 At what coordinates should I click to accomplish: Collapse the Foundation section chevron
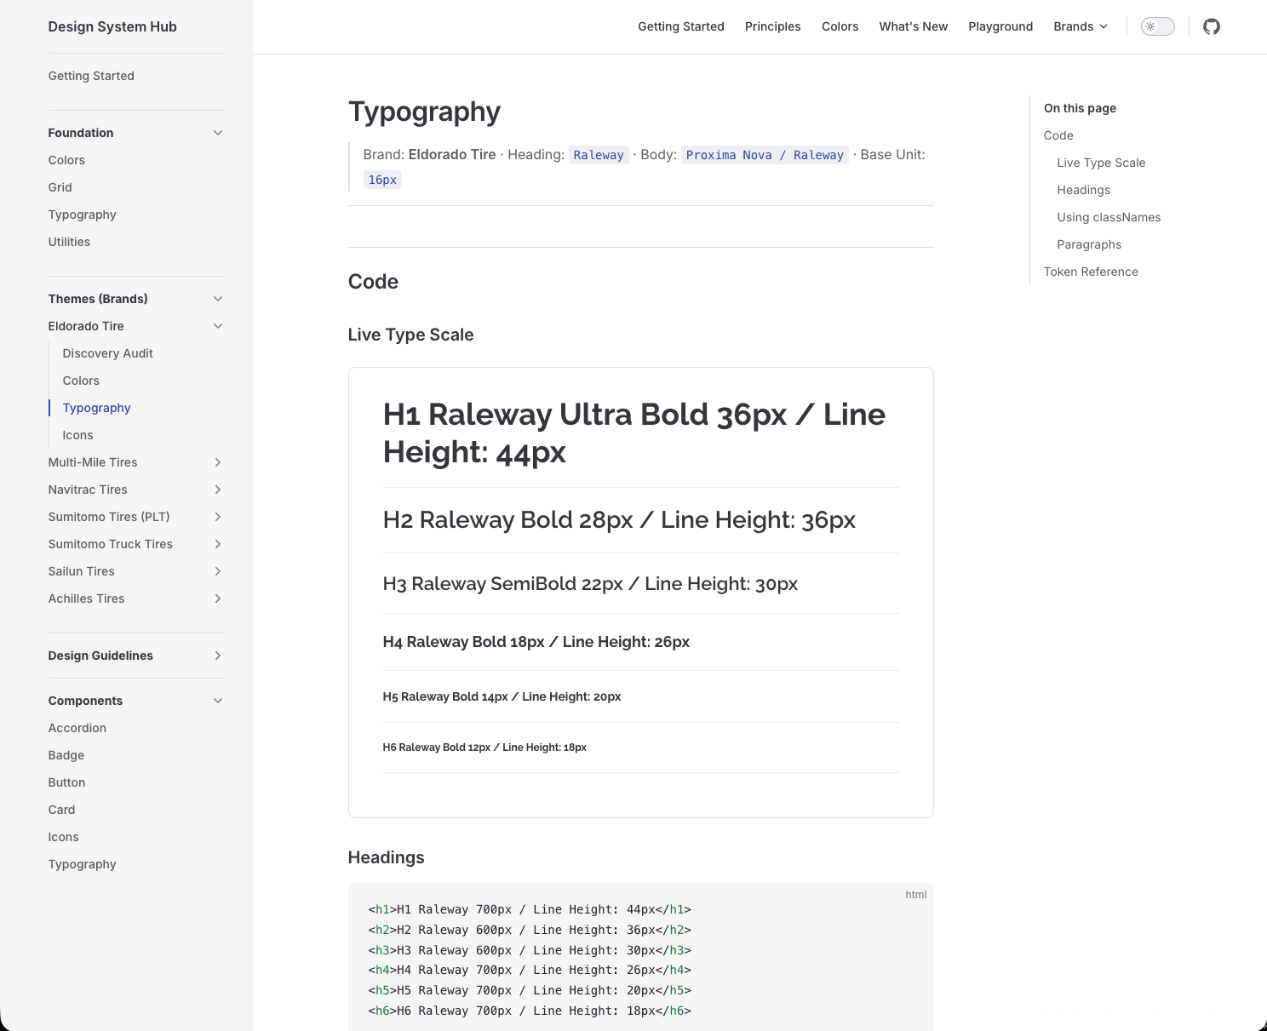pyautogui.click(x=218, y=133)
